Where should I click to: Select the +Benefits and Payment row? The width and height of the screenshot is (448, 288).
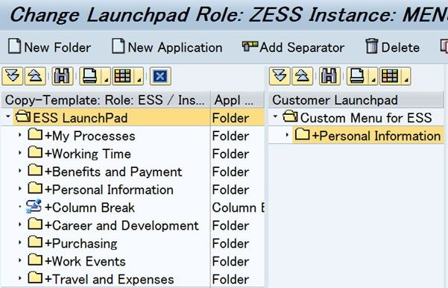133,172
